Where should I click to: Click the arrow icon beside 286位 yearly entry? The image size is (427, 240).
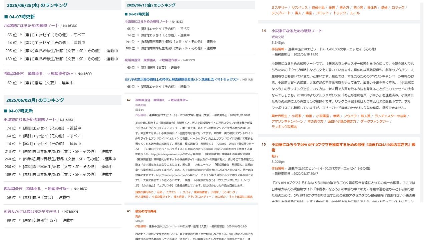point(21,167)
